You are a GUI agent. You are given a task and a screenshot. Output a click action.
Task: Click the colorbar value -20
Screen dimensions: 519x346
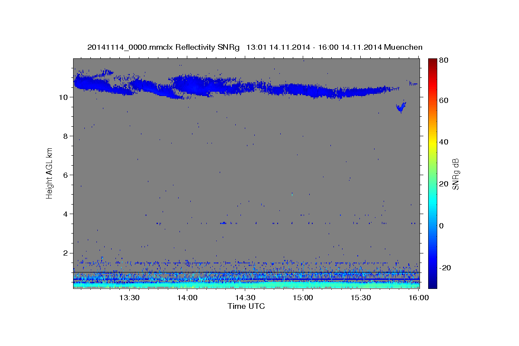[x=445, y=268]
